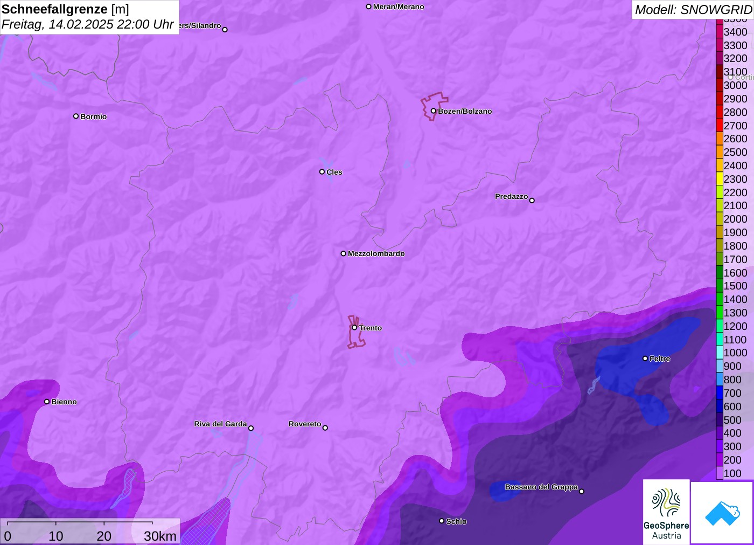Click the date 'Freitag, 14.02.2025 22:00 Uhr'
Viewport: 754px width, 545px height.
click(88, 24)
